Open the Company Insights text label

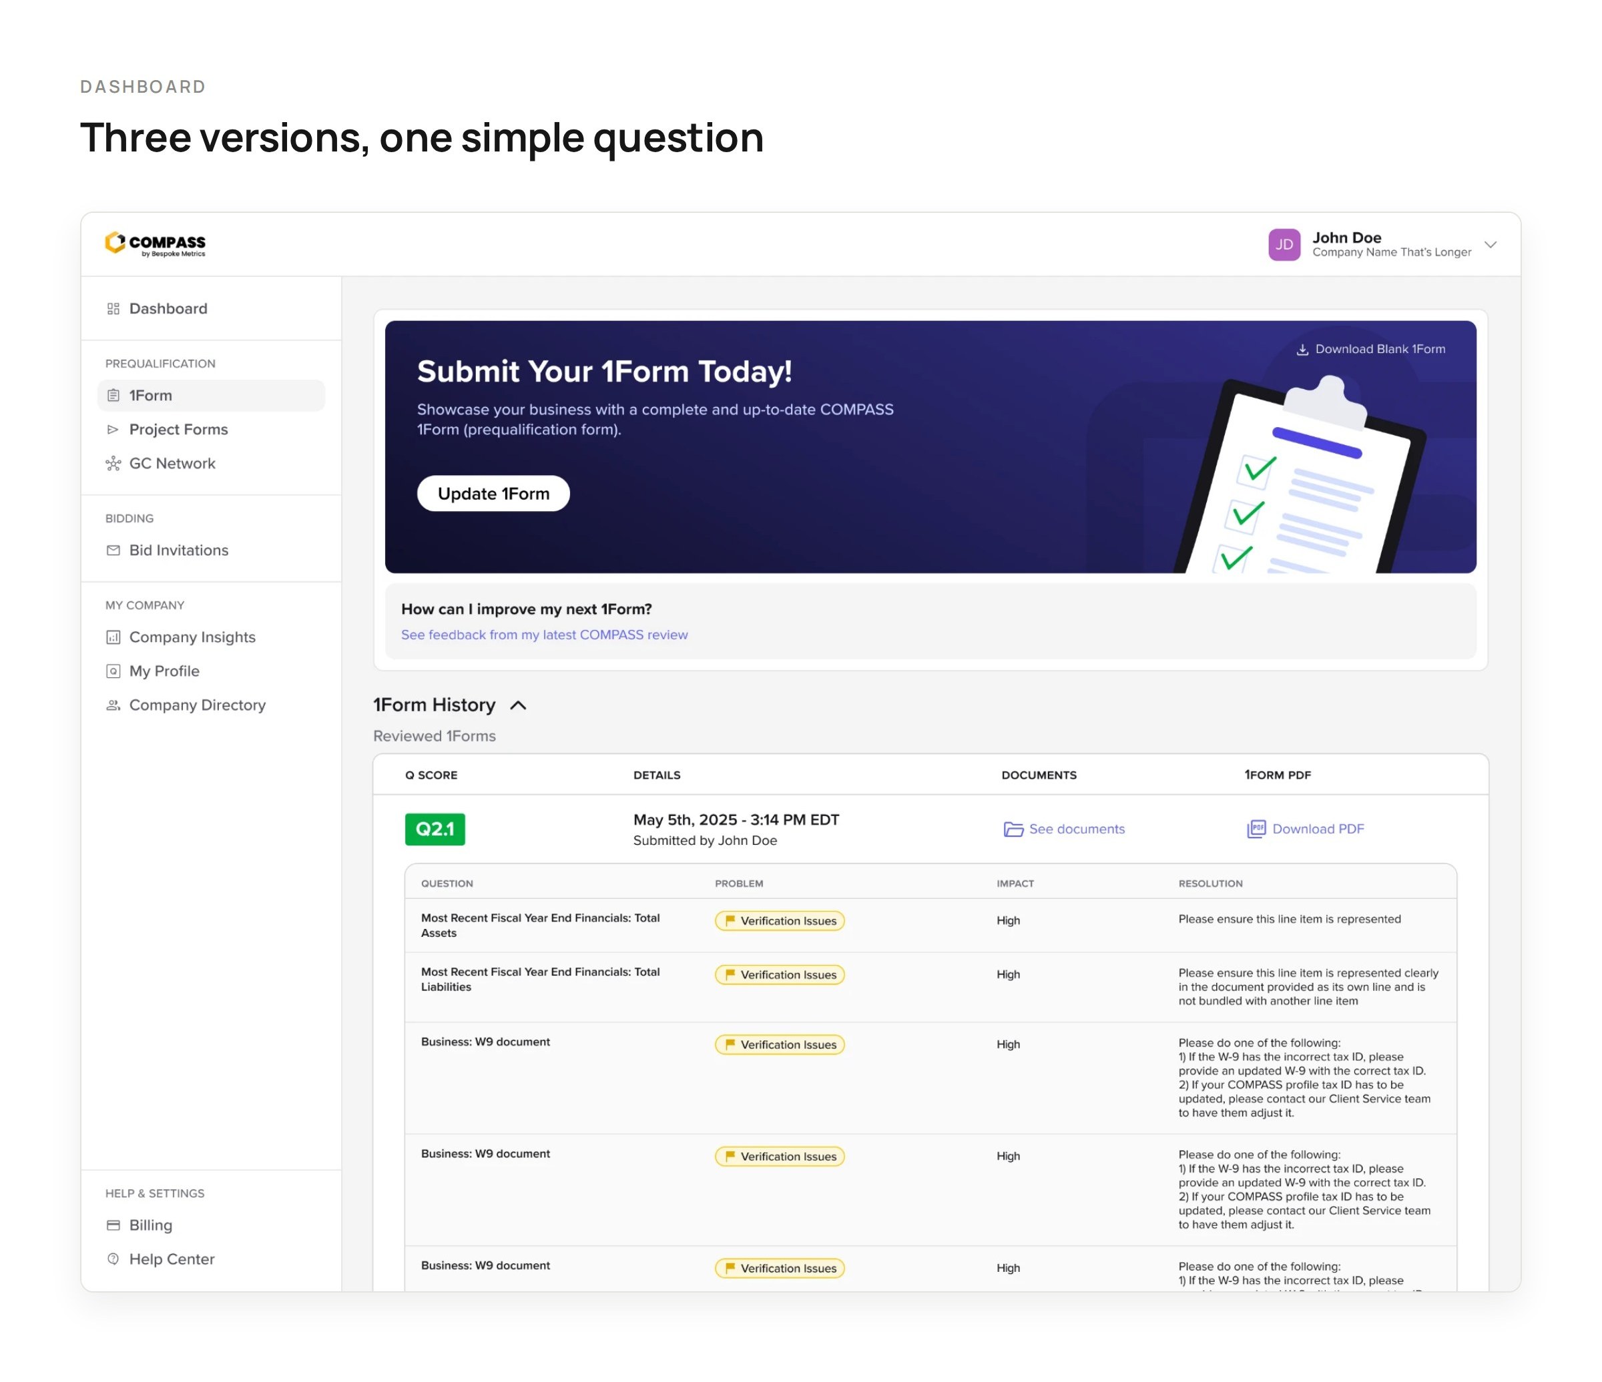click(192, 637)
